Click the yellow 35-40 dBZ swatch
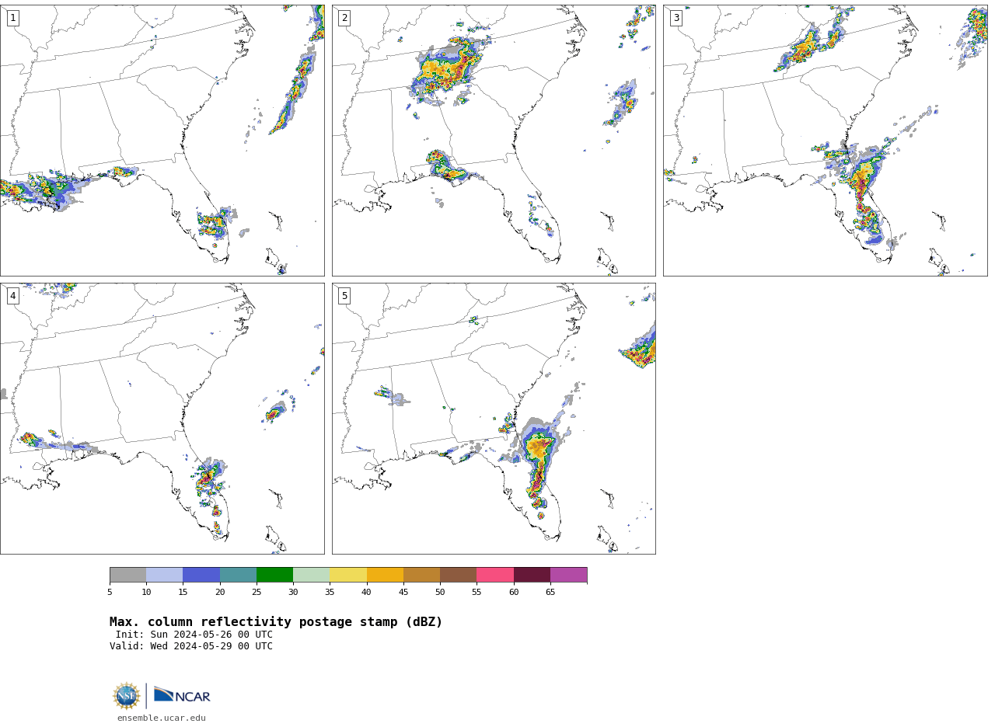The width and height of the screenshot is (995, 727). click(x=348, y=575)
